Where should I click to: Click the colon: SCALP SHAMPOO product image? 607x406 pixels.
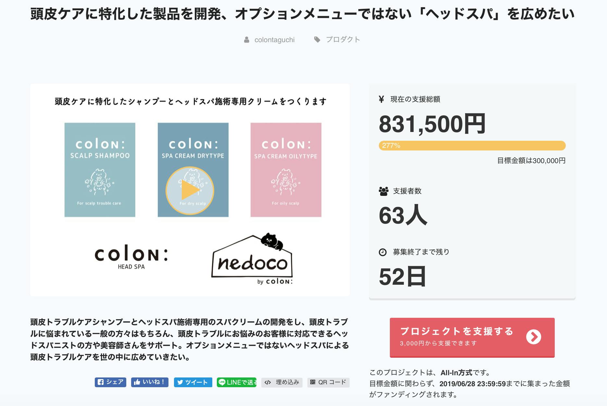pos(100,170)
